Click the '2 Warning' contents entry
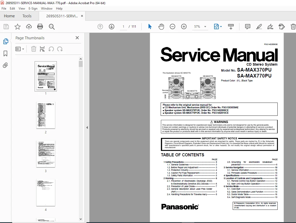 coord(190,178)
